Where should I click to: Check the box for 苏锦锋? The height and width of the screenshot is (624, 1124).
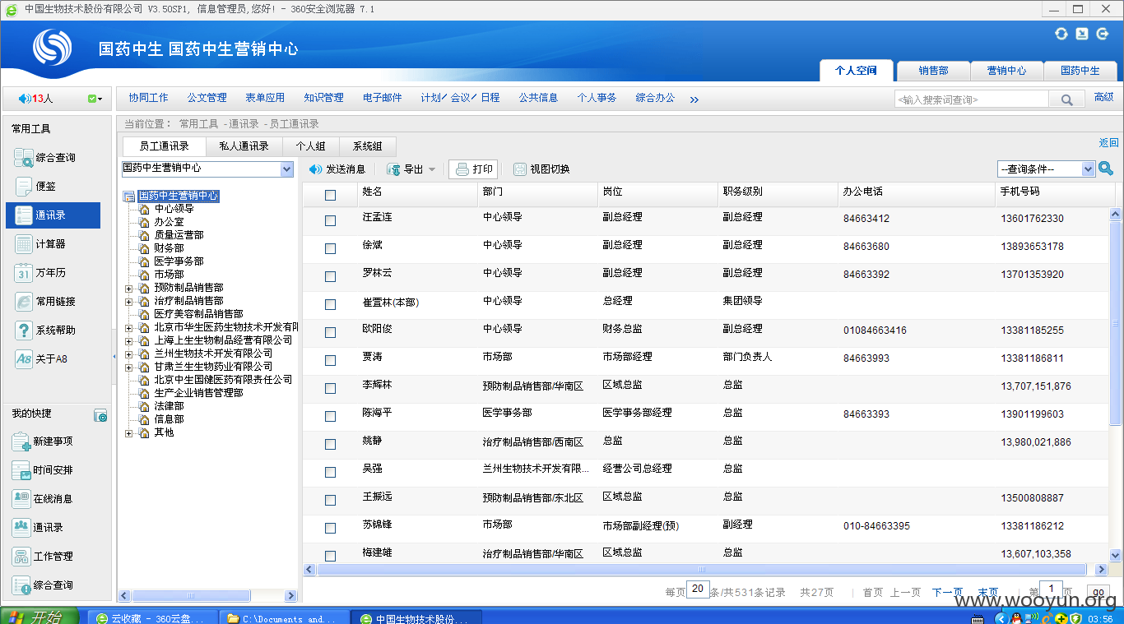coord(330,528)
